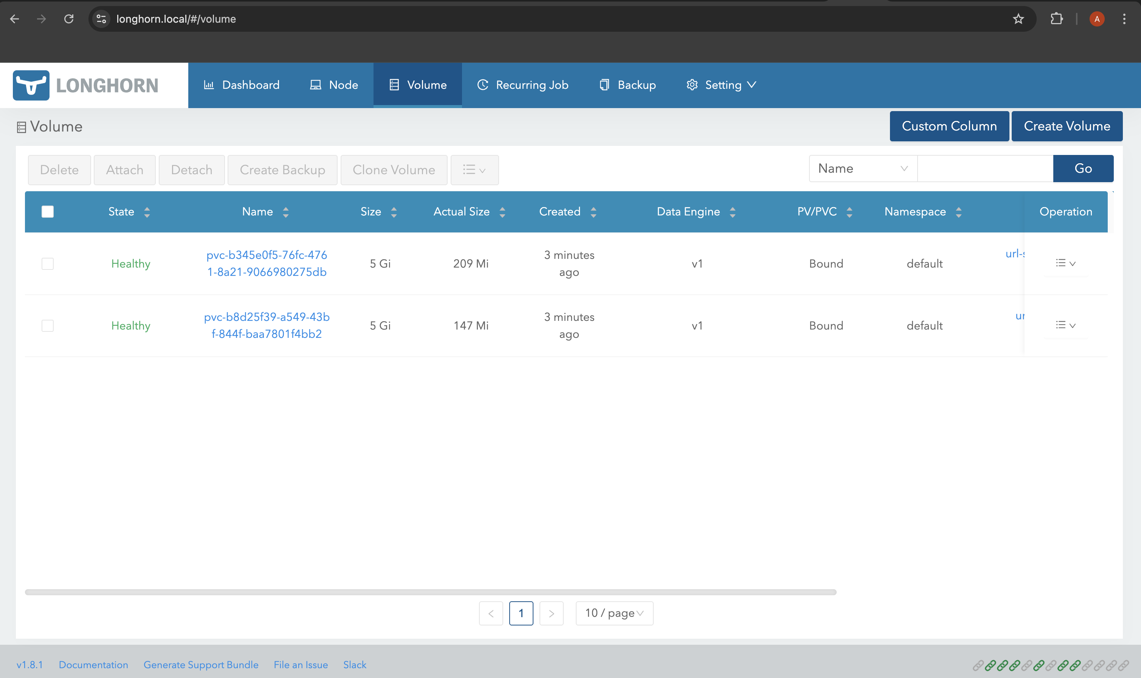Viewport: 1141px width, 678px height.
Task: Click the site information icon in address bar
Action: coord(101,19)
